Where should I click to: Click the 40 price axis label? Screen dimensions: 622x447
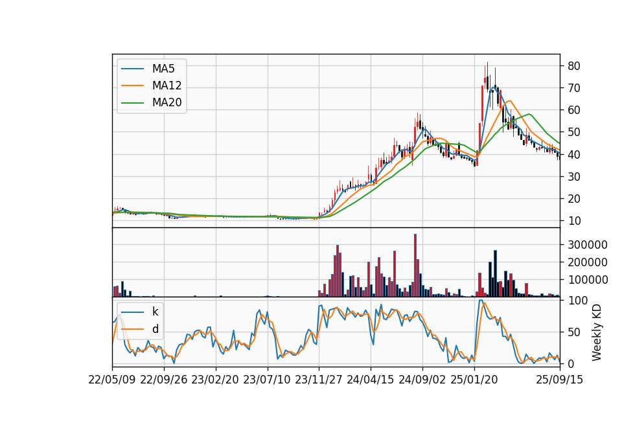pyautogui.click(x=574, y=155)
